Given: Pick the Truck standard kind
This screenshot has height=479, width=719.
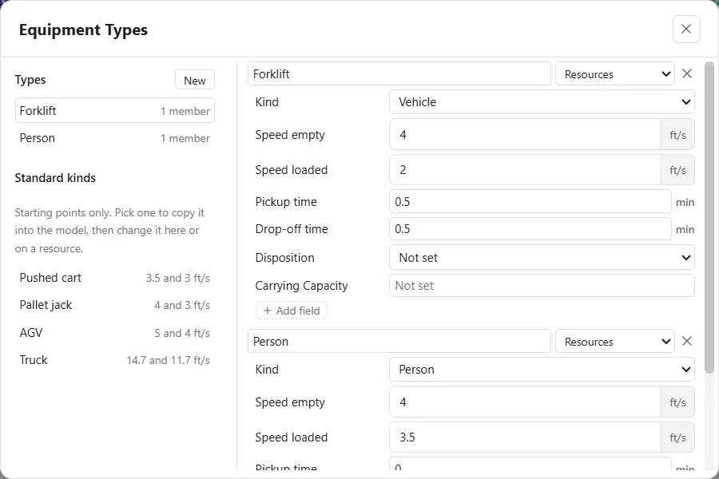Looking at the screenshot, I should pyautogui.click(x=114, y=360).
